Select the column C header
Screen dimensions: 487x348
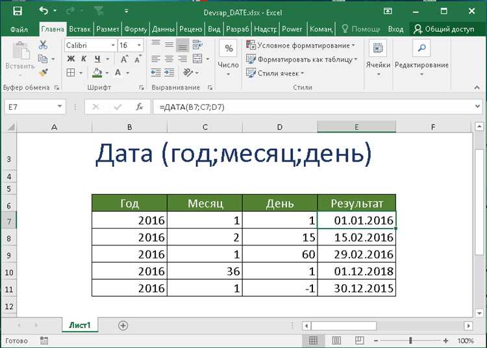point(205,127)
